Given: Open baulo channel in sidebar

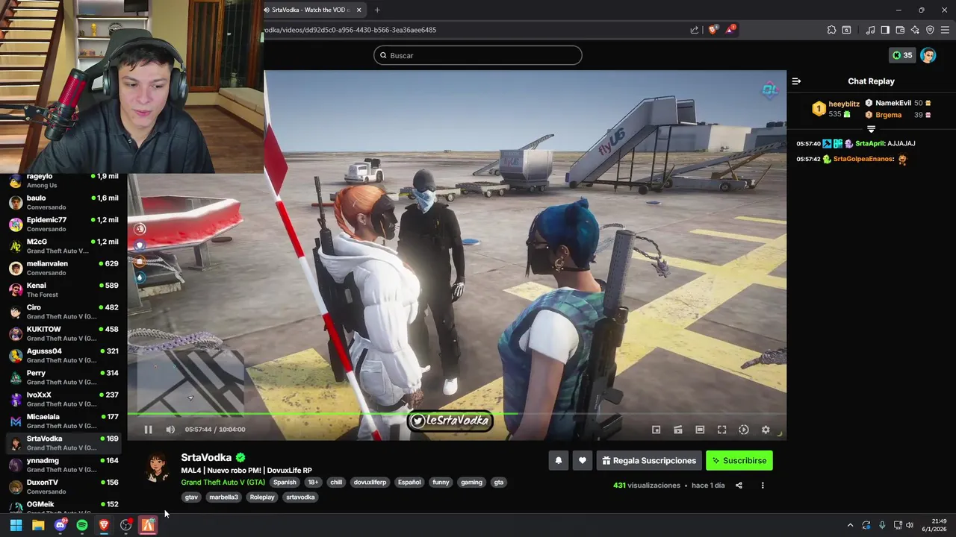Looking at the screenshot, I should tap(63, 202).
